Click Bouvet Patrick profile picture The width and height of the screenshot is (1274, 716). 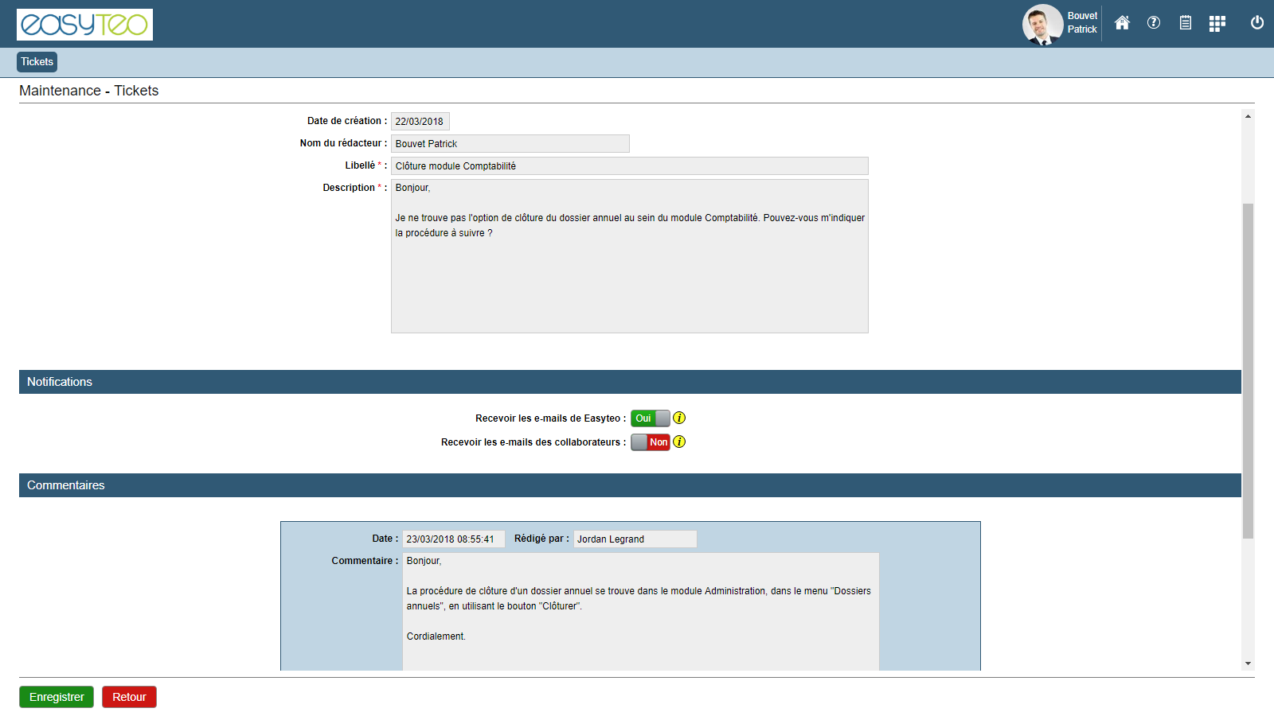point(1042,24)
